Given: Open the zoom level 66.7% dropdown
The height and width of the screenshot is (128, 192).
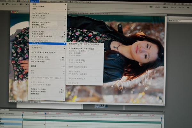Looking at the screenshot, I should pos(14,4).
